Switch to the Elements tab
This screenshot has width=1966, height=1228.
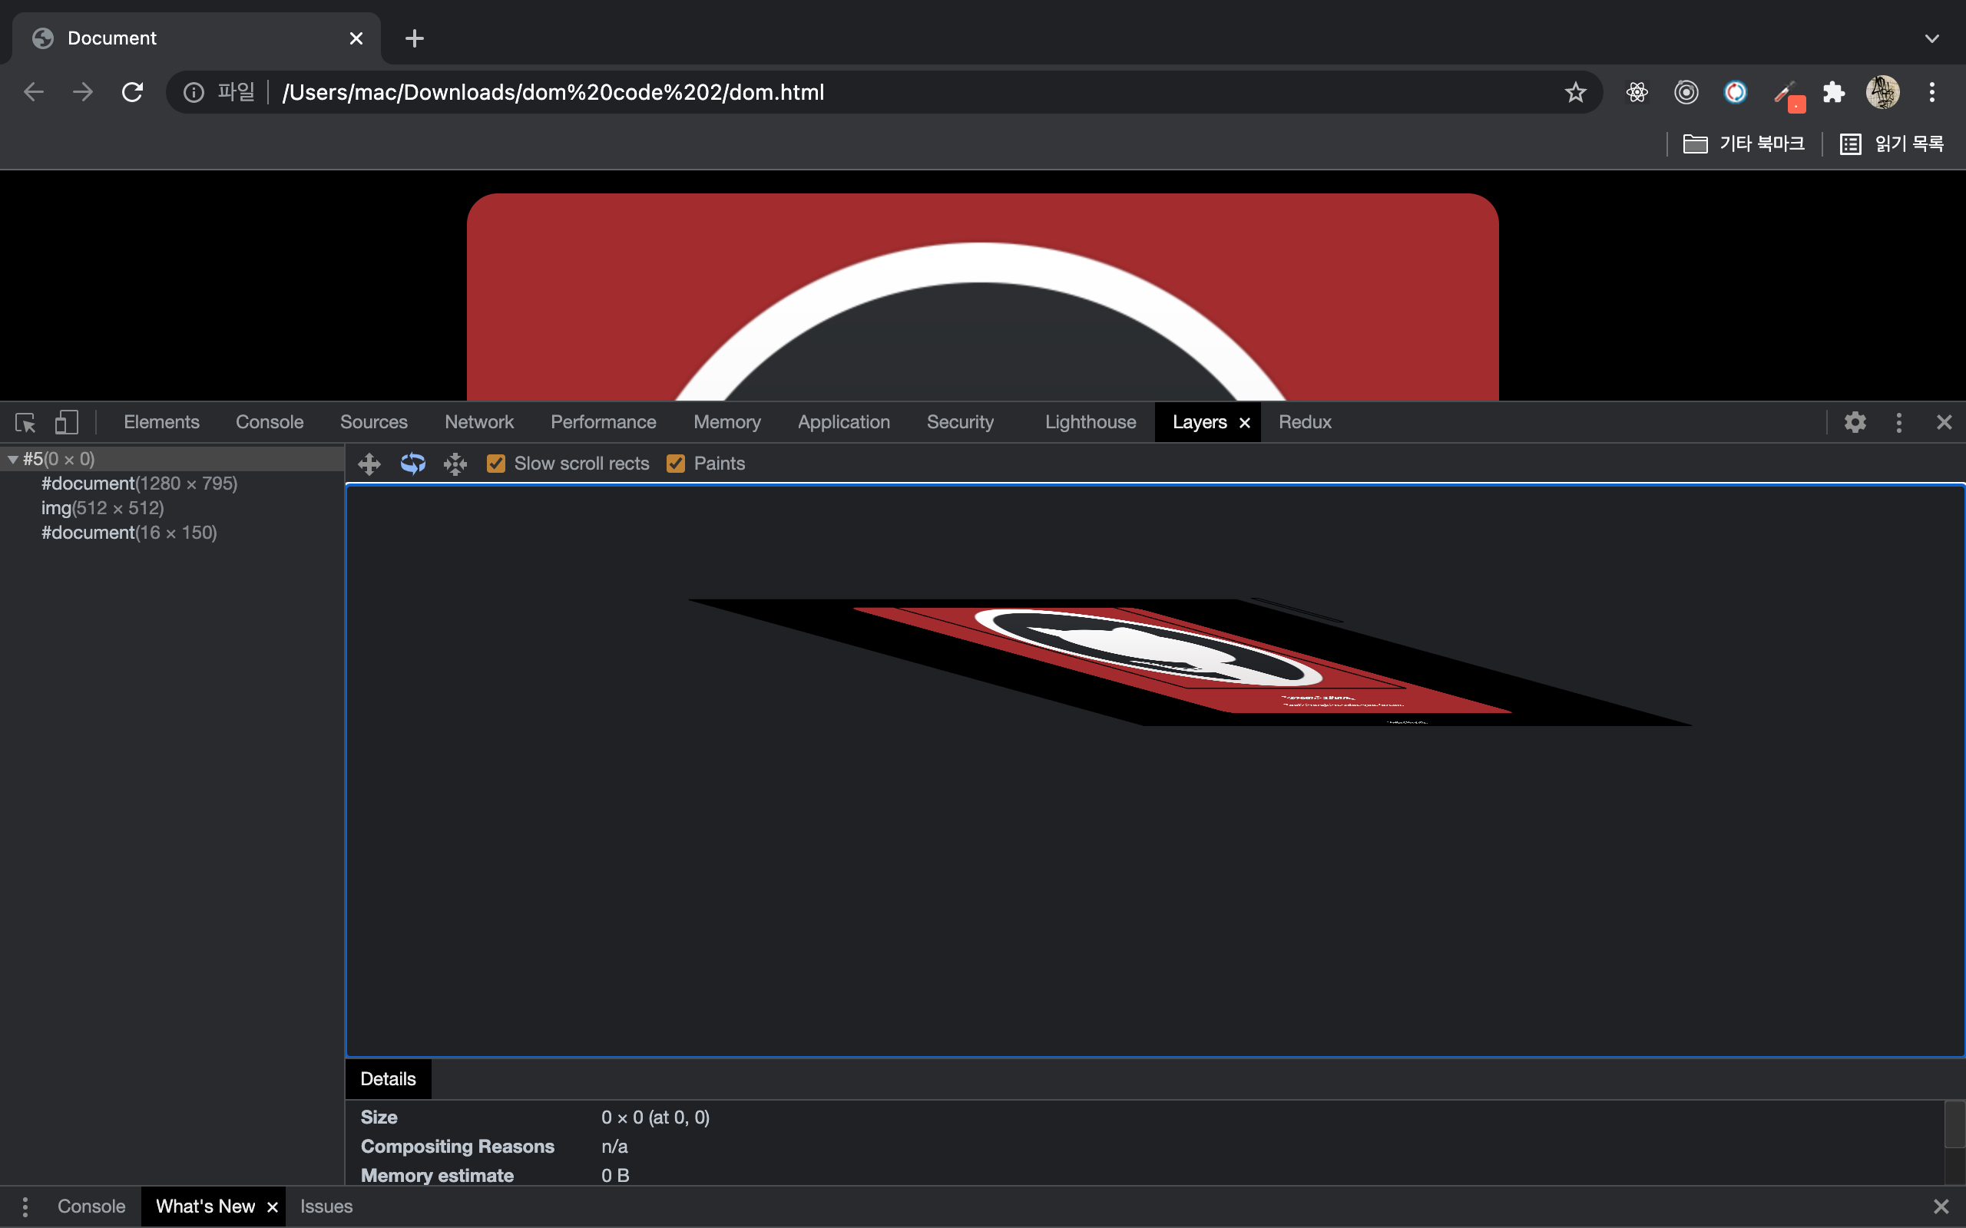click(x=161, y=422)
